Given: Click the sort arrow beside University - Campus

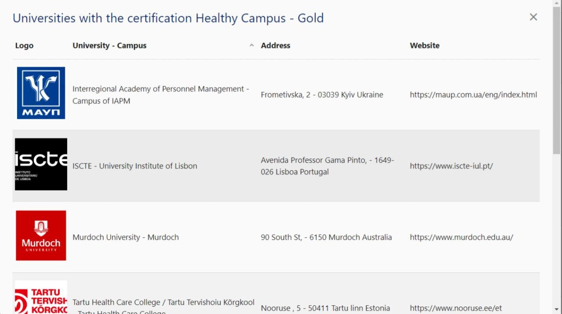Looking at the screenshot, I should click(252, 46).
